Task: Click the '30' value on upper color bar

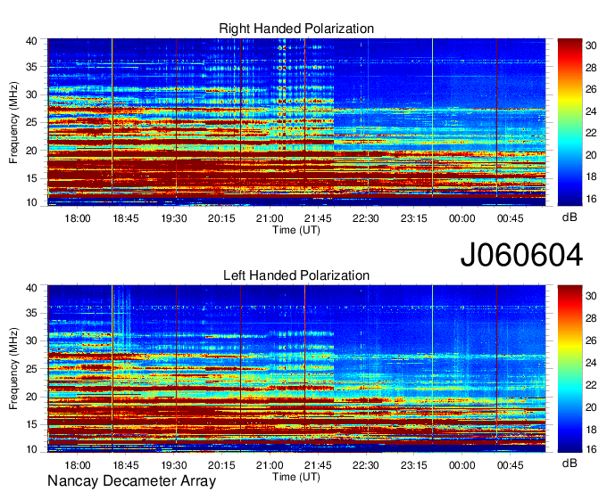Action: click(x=591, y=45)
